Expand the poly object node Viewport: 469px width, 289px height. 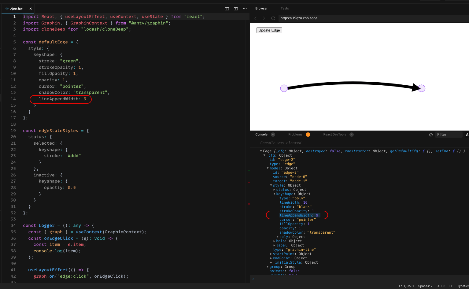[278, 237]
